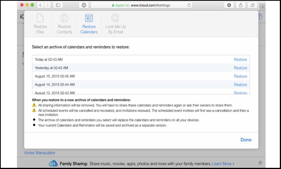Click the Restore Calendars calendar icon

pos(89,18)
